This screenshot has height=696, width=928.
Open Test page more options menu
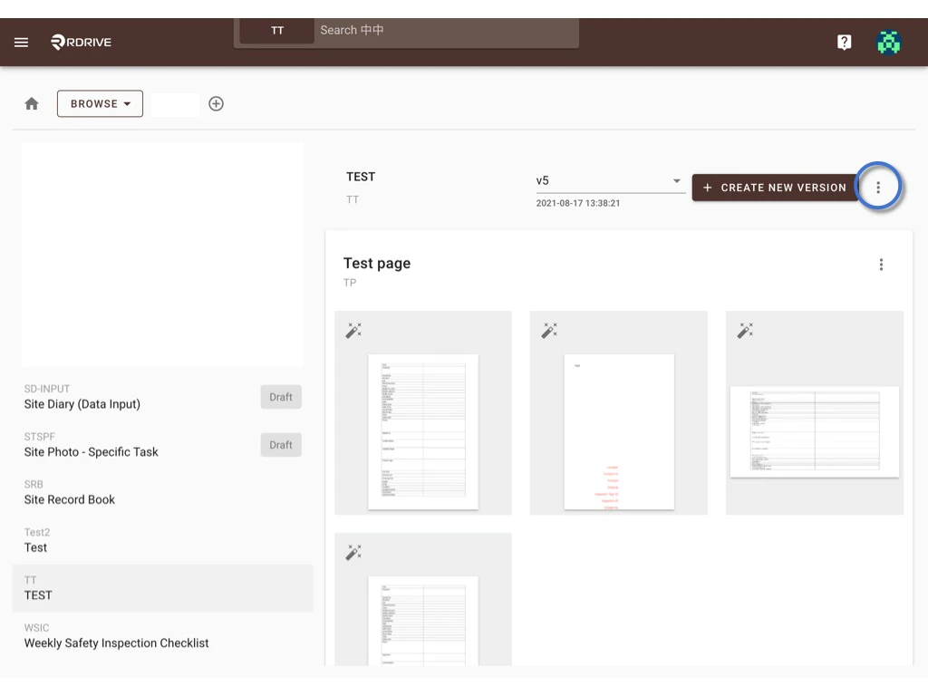point(881,265)
